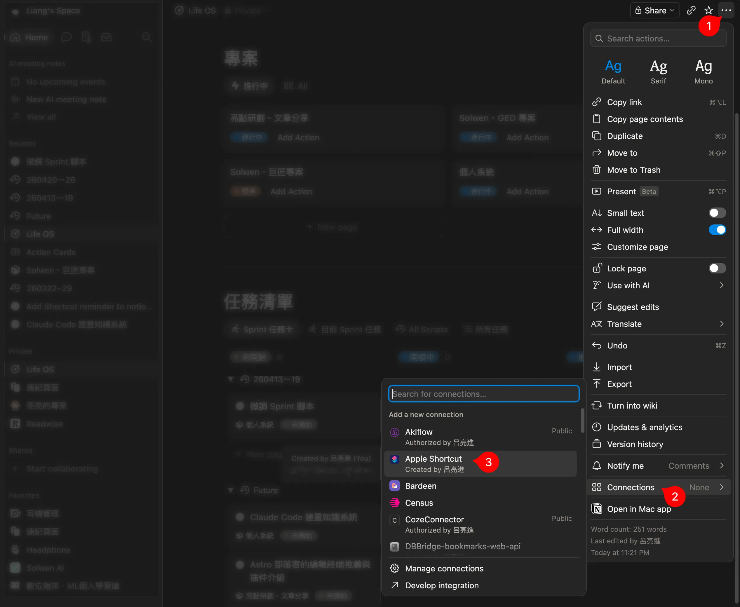
Task: Select Move to in page menu
Action: pos(658,153)
